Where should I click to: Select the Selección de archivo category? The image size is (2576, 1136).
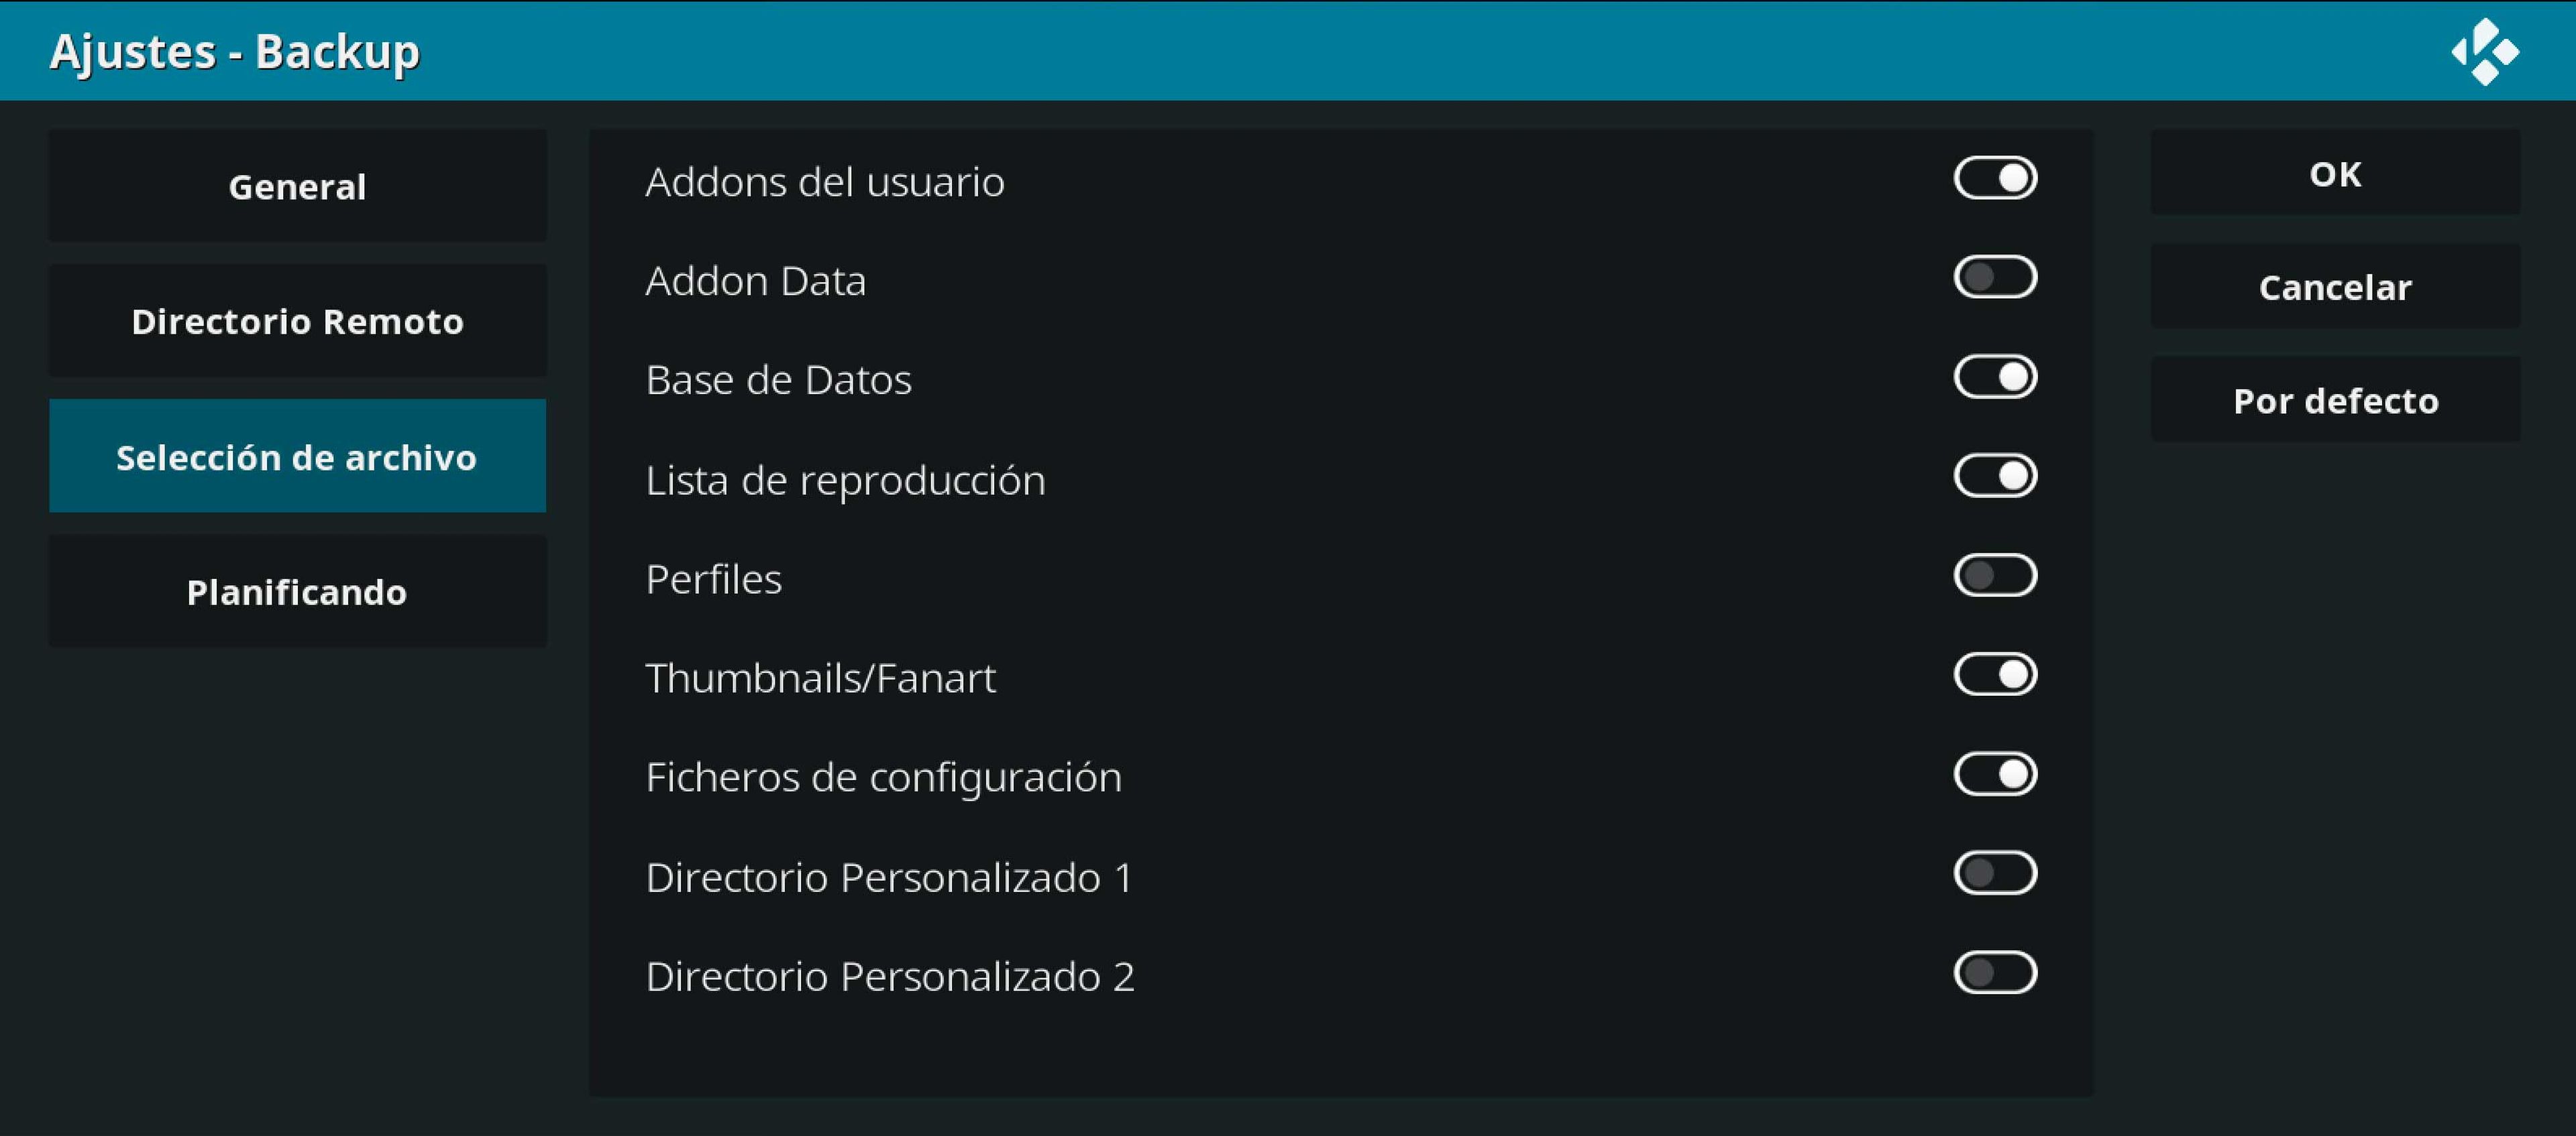[x=297, y=456]
